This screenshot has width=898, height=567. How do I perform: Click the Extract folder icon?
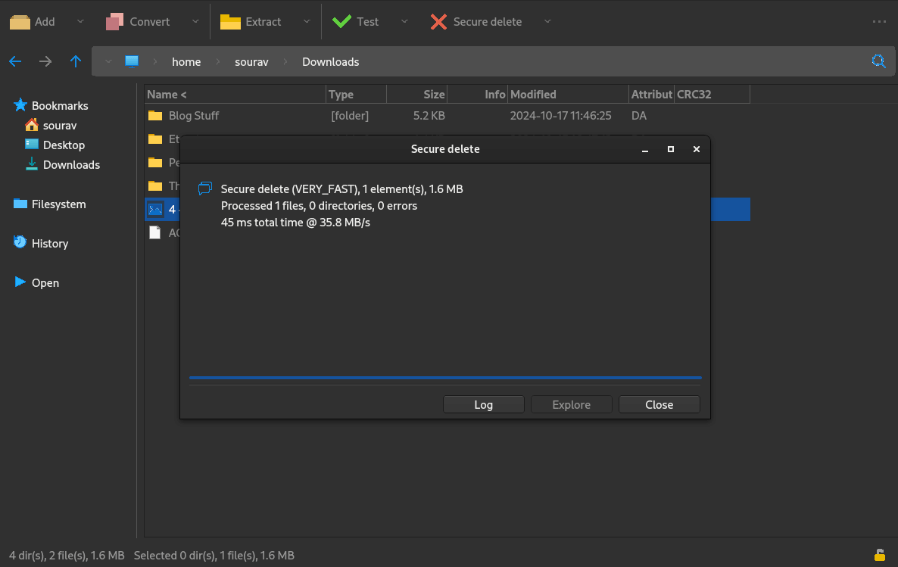230,22
